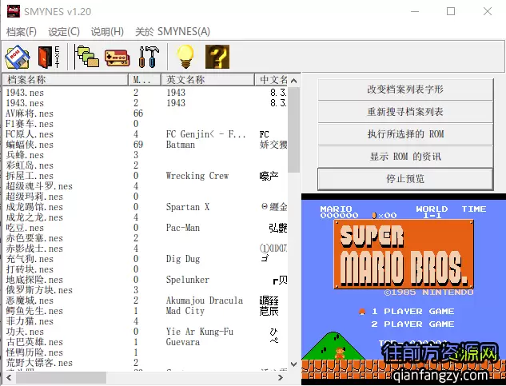Screen dimensions: 506x386
Task: Select 兵蜂.nes in the file list
Action: click(25, 155)
